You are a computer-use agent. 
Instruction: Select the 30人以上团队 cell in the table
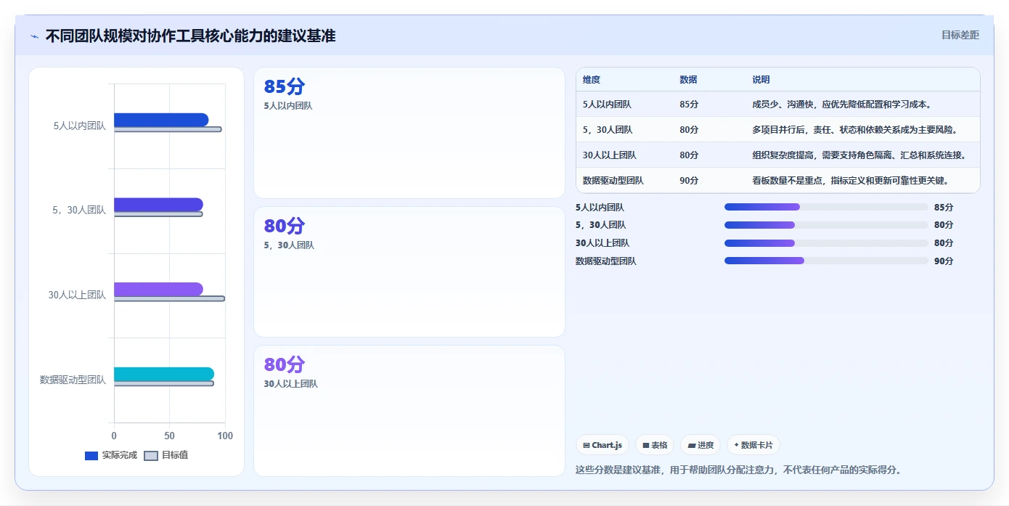[610, 155]
